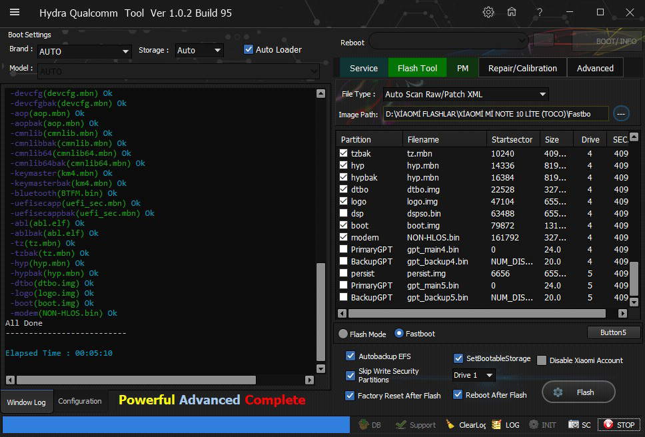
Task: Open the help question mark icon
Action: click(540, 12)
